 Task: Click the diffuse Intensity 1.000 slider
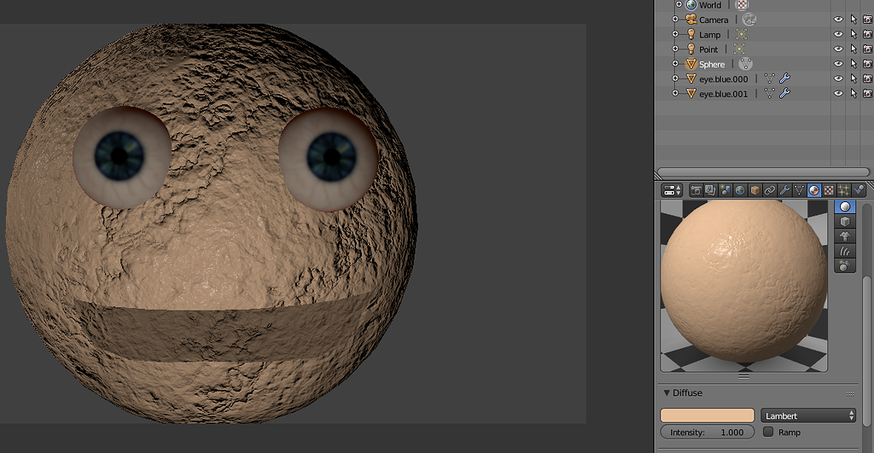point(708,433)
